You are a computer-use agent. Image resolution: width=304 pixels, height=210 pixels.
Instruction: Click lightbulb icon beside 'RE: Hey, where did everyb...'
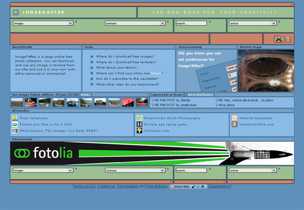[216, 100]
